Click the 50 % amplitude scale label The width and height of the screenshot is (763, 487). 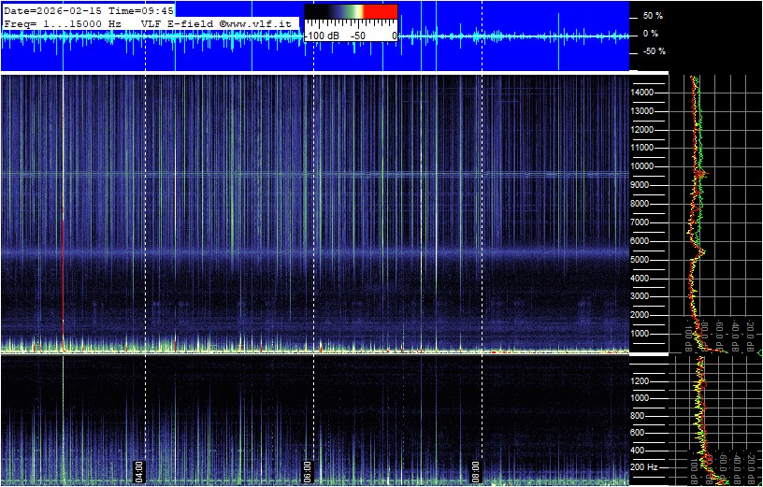(x=652, y=16)
